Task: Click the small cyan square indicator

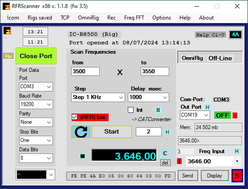Action: (x=82, y=156)
